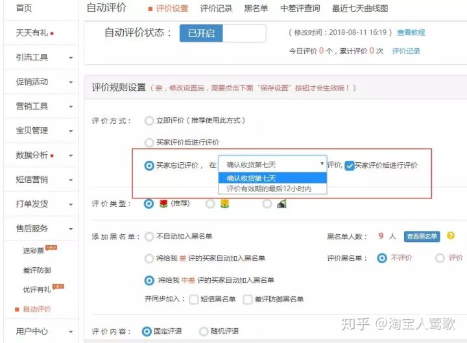Image resolution: width=467 pixels, height=343 pixels.
Task: Click orange square bullet before 自动评价
Action: [x=17, y=309]
